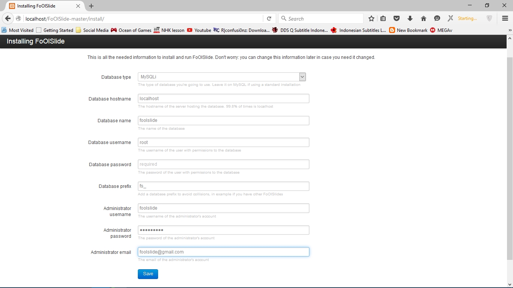513x288 pixels.
Task: Click the reload page icon
Action: click(269, 19)
